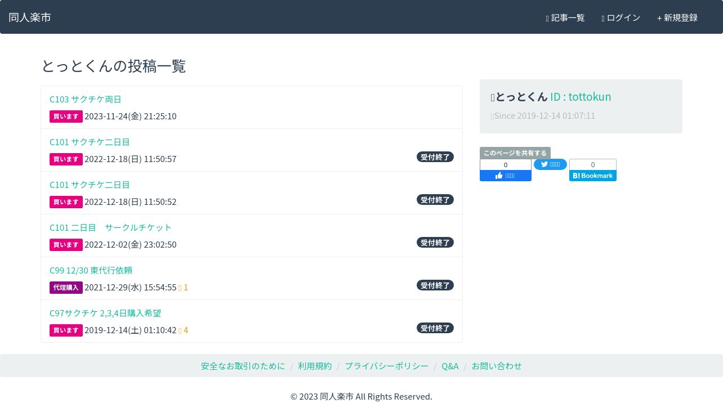Image resolution: width=723 pixels, height=403 pixels.
Task: Open 安全なお取引のために footer link
Action: coord(243,366)
